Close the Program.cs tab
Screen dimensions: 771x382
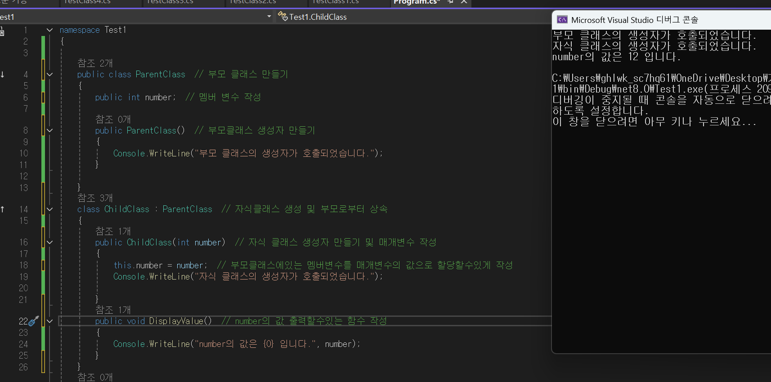[x=464, y=2]
